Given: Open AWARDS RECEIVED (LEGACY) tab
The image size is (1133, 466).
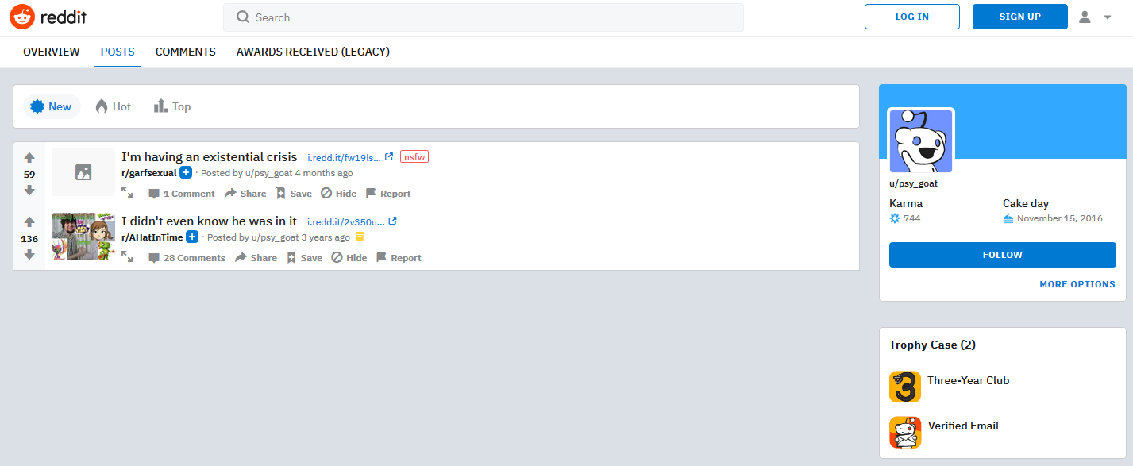Looking at the screenshot, I should coord(313,52).
